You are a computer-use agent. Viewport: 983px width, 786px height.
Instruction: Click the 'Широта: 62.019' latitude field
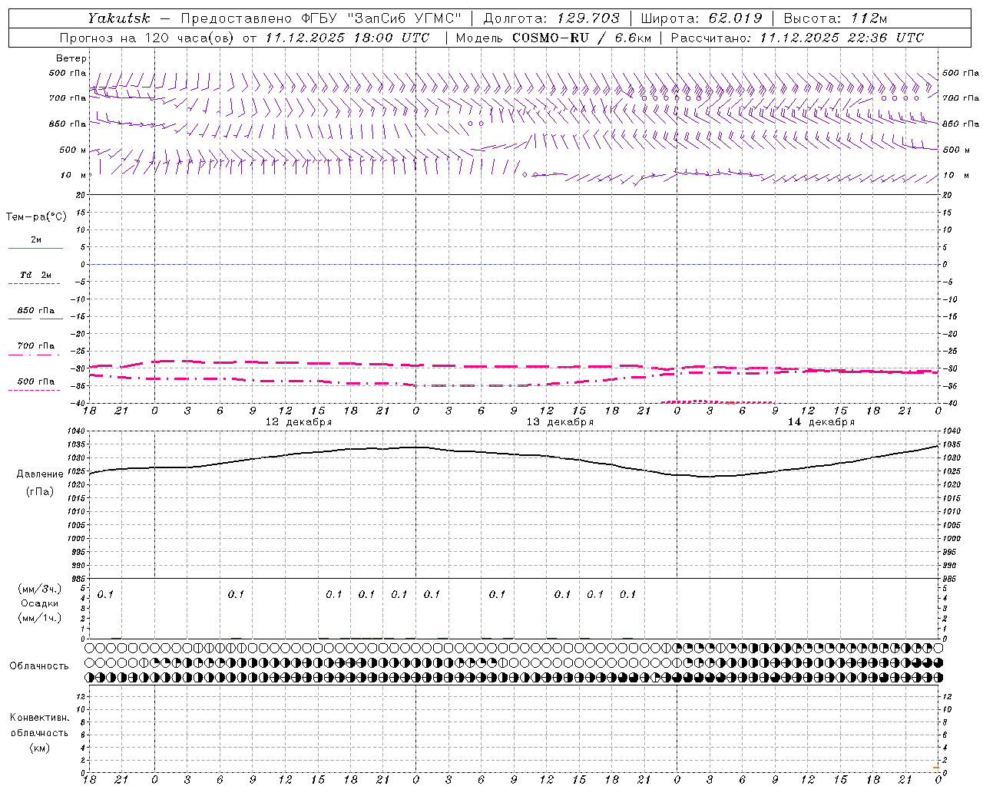pyautogui.click(x=701, y=18)
